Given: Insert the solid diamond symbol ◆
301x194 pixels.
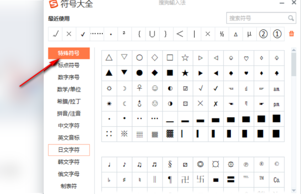Looking at the screenshot, I should [155, 73].
